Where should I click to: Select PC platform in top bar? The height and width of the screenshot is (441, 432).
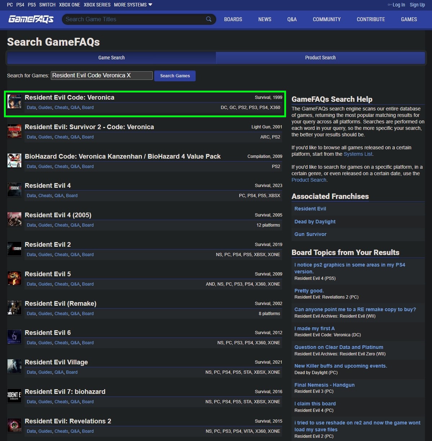(x=10, y=5)
